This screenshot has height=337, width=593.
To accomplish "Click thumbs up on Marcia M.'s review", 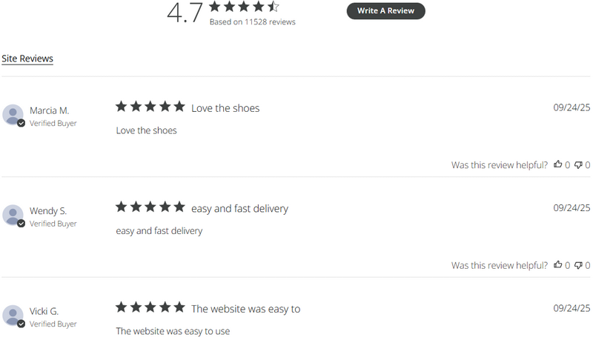I will [558, 164].
